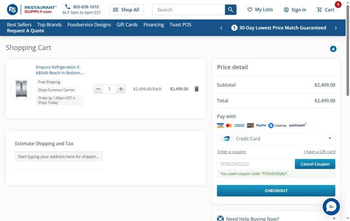Viewport: 350px width, 221px height.
Task: Click the Cancel Coupon button
Action: click(x=315, y=164)
